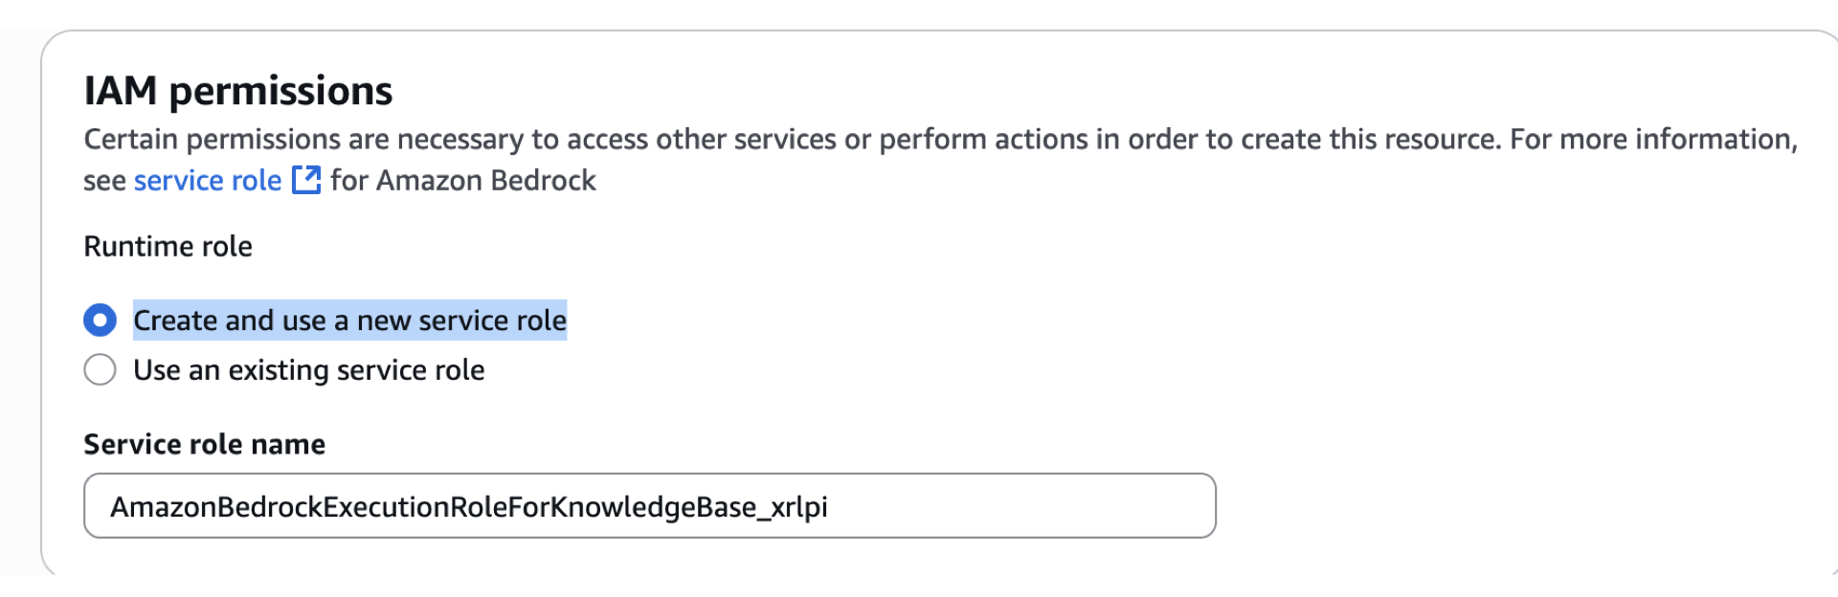Open the service role documentation link
This screenshot has height=597, width=1838.
[x=207, y=181]
